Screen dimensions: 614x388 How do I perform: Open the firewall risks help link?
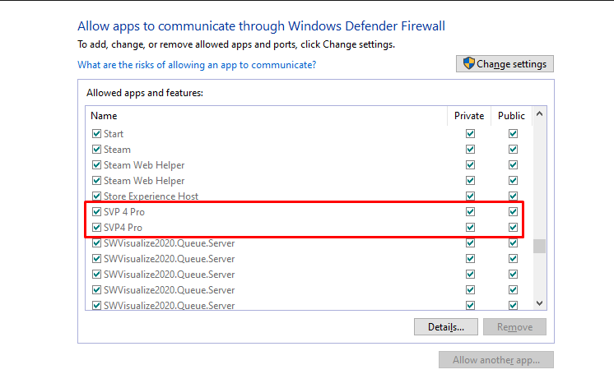click(x=197, y=64)
